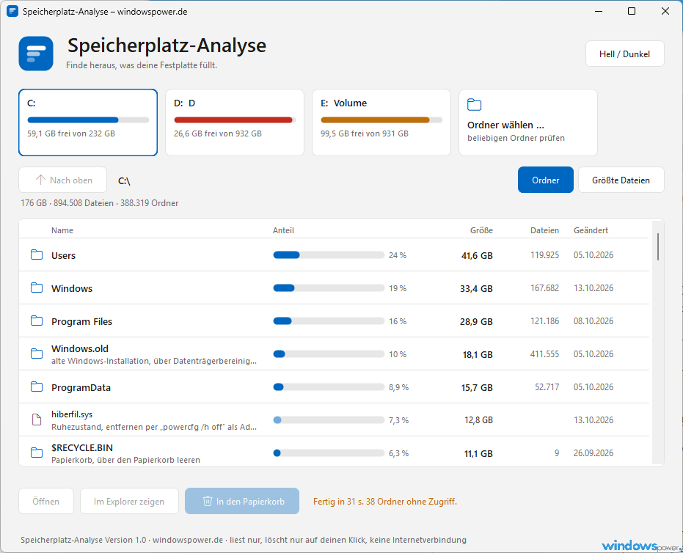The width and height of the screenshot is (683, 553).
Task: Click the C: drive usage bar
Action: pos(88,120)
